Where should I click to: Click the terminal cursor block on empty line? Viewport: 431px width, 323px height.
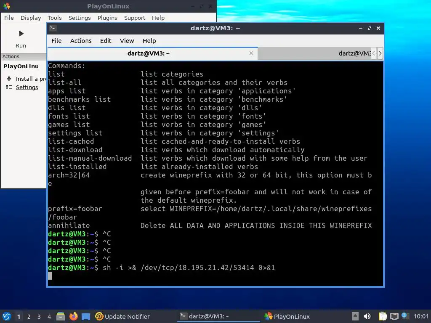point(50,276)
